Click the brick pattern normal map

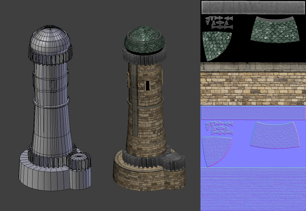(x=253, y=190)
